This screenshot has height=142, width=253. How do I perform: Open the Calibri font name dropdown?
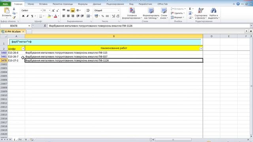(41, 11)
